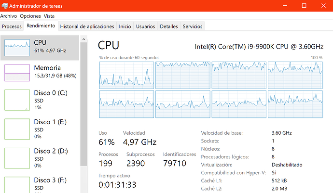Viewport: 333px width, 193px height.
Task: Click the sidebar vertical scrollbar thumb
Action: (83, 104)
